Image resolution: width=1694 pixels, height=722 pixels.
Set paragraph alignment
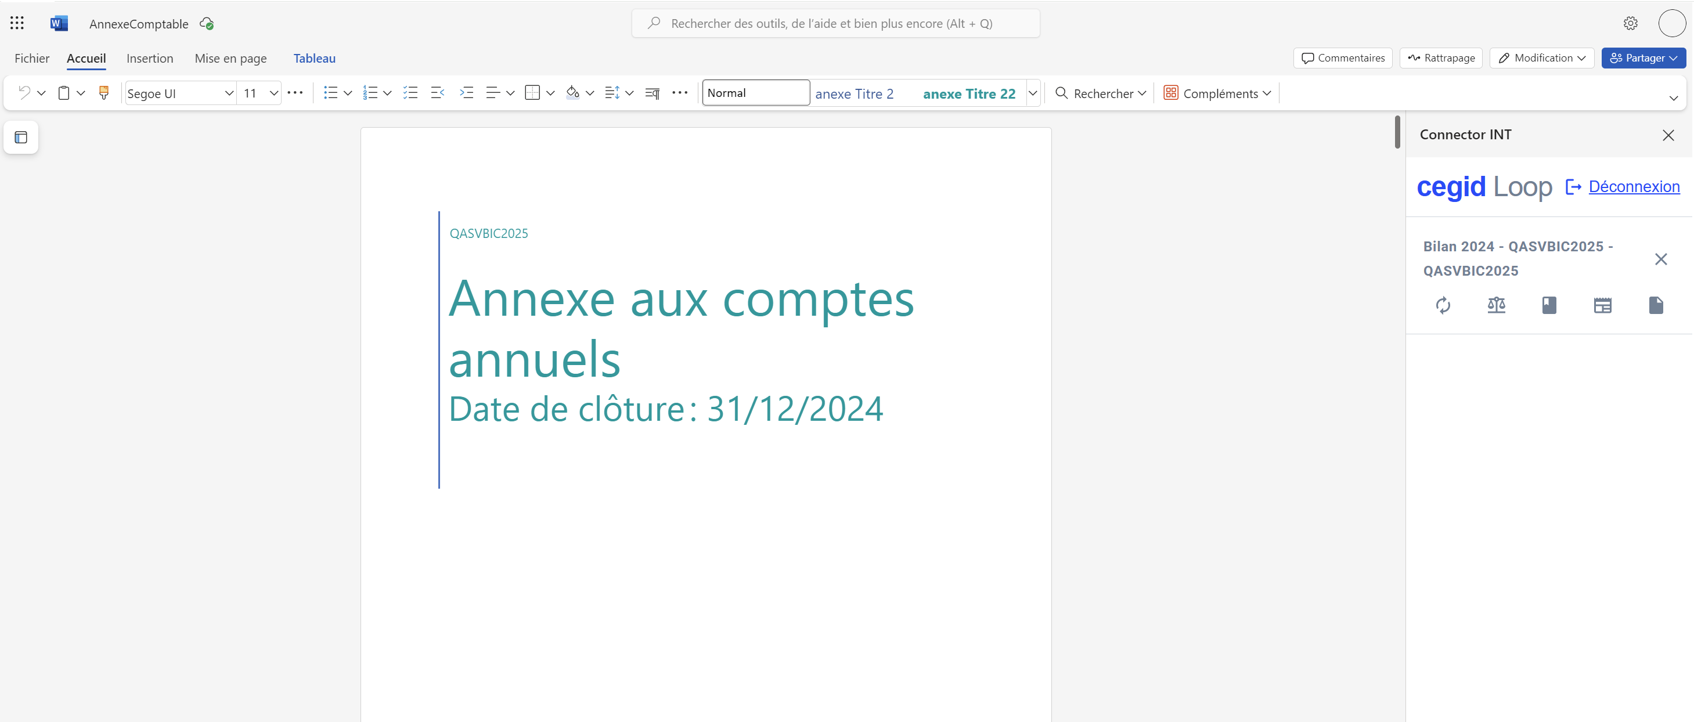492,93
